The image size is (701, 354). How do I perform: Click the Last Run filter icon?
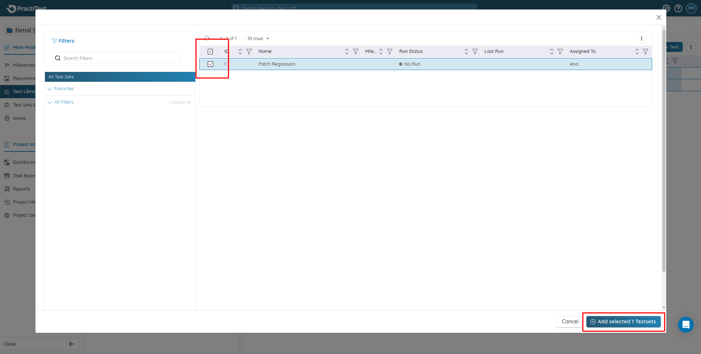tap(560, 51)
